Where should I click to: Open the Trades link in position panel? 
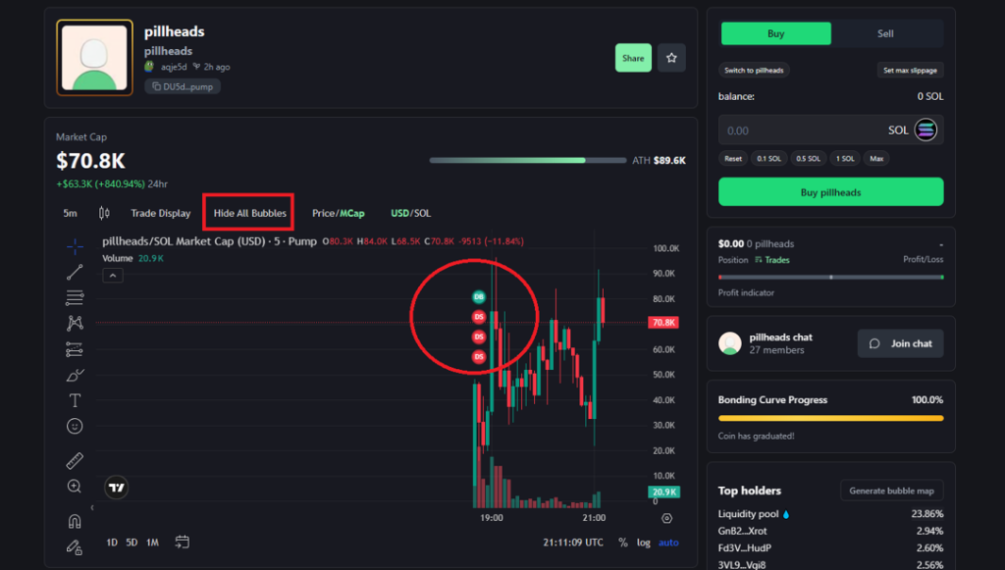pos(772,260)
